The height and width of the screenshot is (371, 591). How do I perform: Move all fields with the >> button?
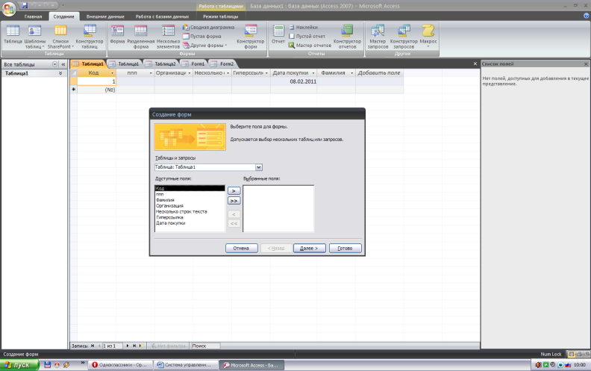[234, 201]
